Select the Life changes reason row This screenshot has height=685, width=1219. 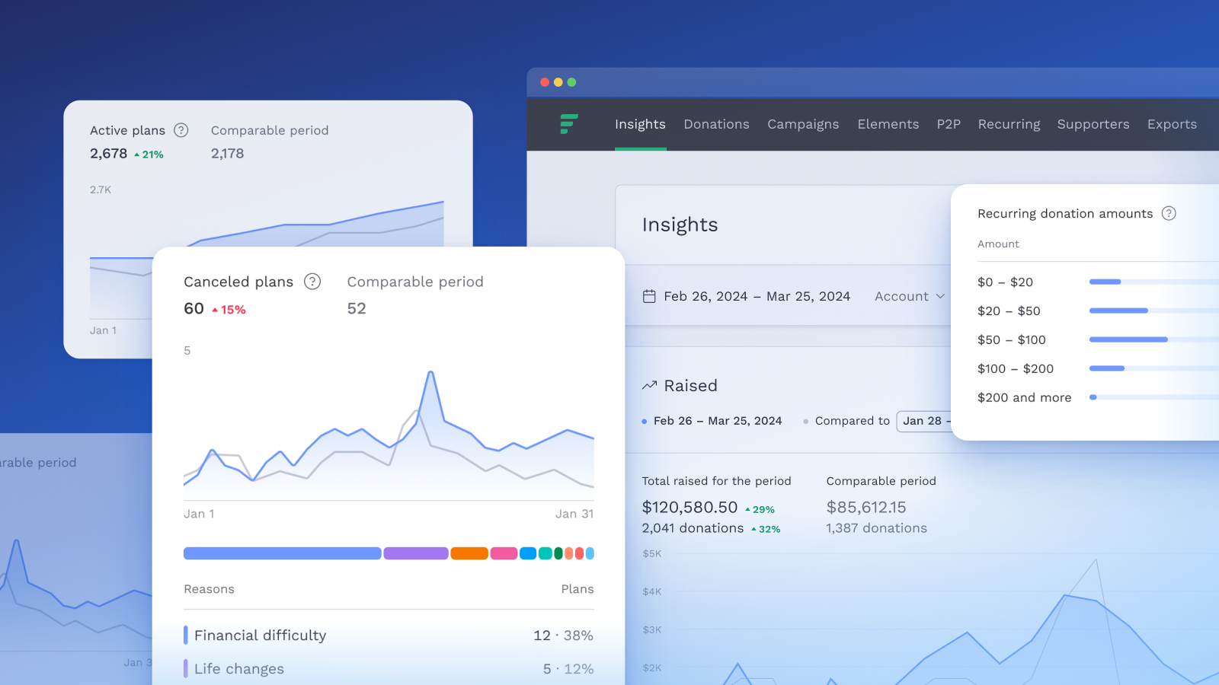point(388,669)
